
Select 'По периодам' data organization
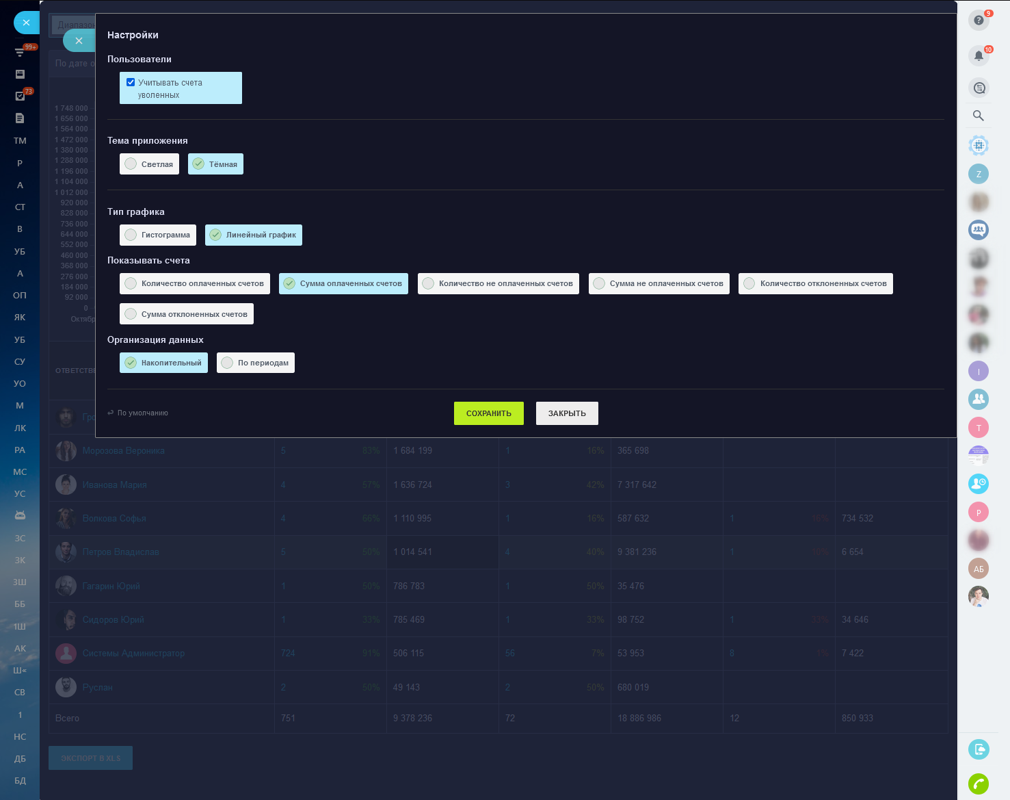(x=255, y=363)
